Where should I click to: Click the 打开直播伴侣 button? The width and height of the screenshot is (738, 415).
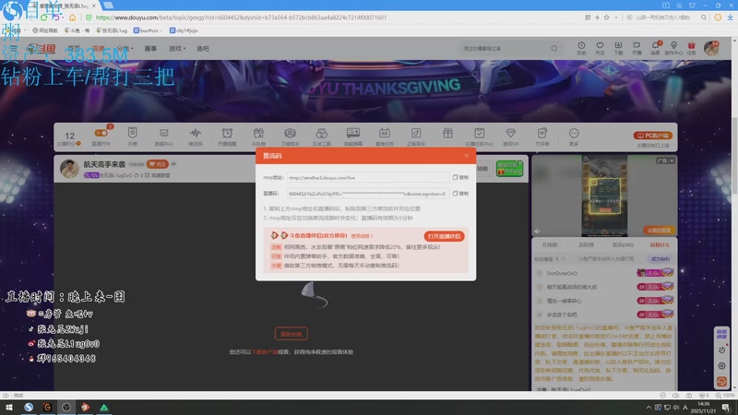pyautogui.click(x=444, y=236)
